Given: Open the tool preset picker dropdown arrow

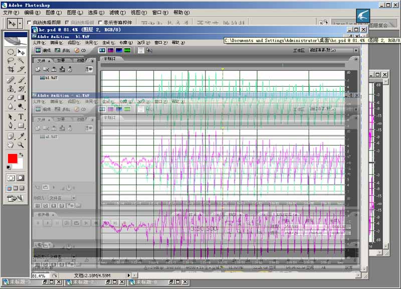Looking at the screenshot, I should coord(20,23).
